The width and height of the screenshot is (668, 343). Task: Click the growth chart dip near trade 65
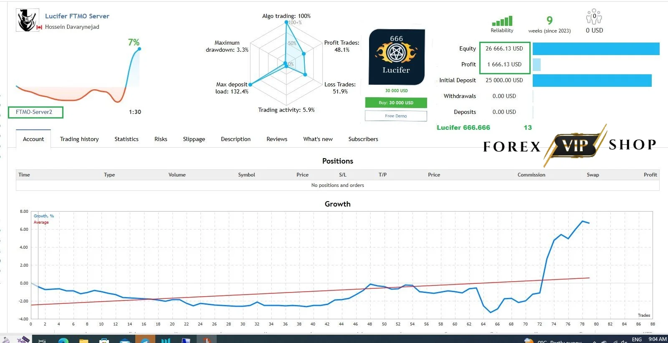tap(491, 312)
